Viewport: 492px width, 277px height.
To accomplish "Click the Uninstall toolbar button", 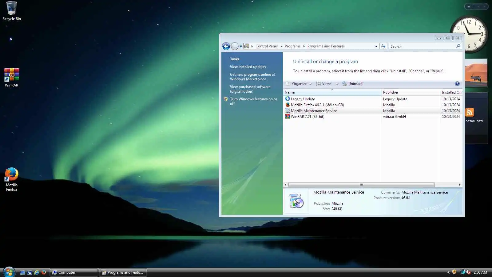I will [x=352, y=84].
